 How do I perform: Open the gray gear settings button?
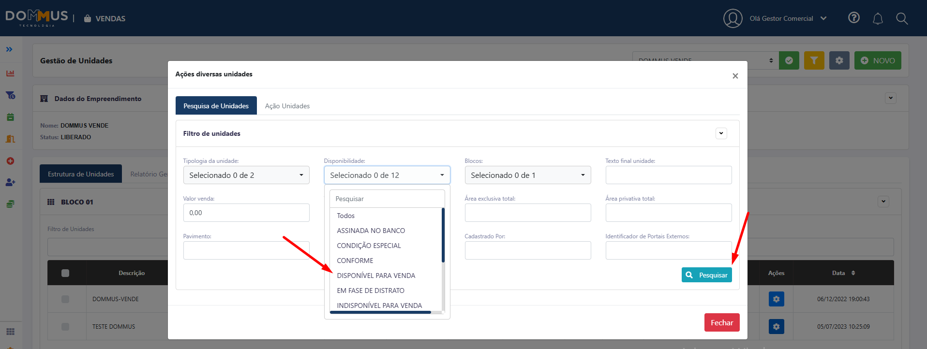point(839,60)
